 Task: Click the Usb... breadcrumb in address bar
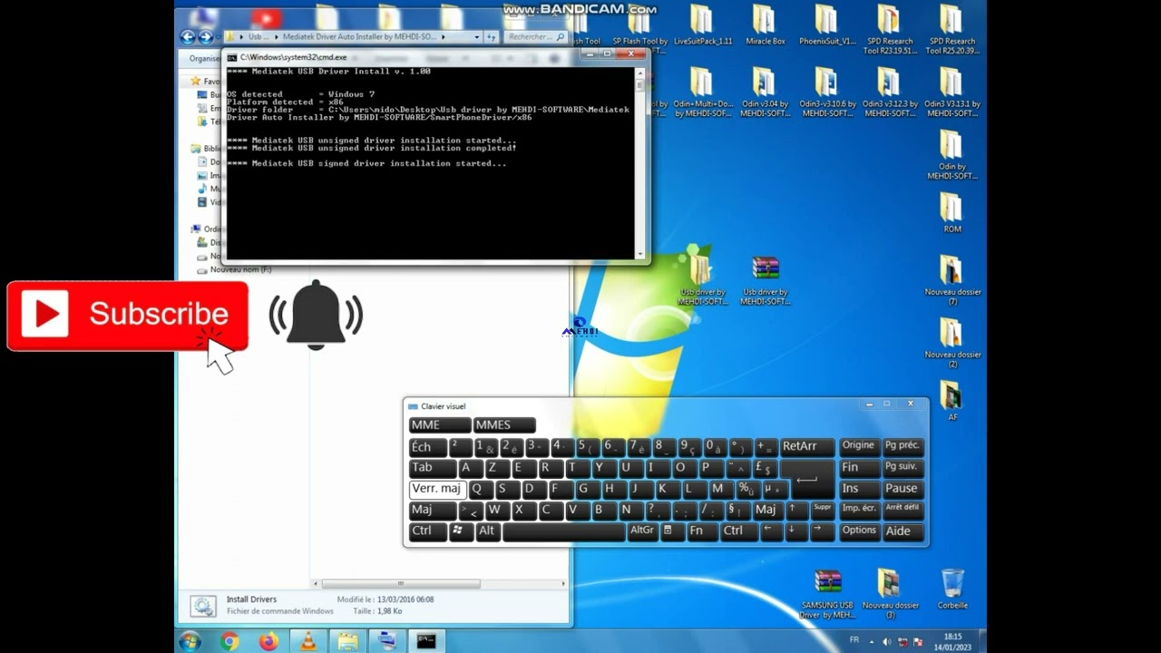(x=258, y=37)
